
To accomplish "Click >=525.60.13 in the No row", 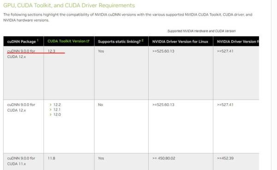I will click(163, 105).
